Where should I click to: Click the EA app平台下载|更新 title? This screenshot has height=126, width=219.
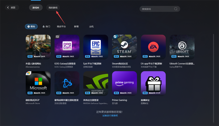151,64
